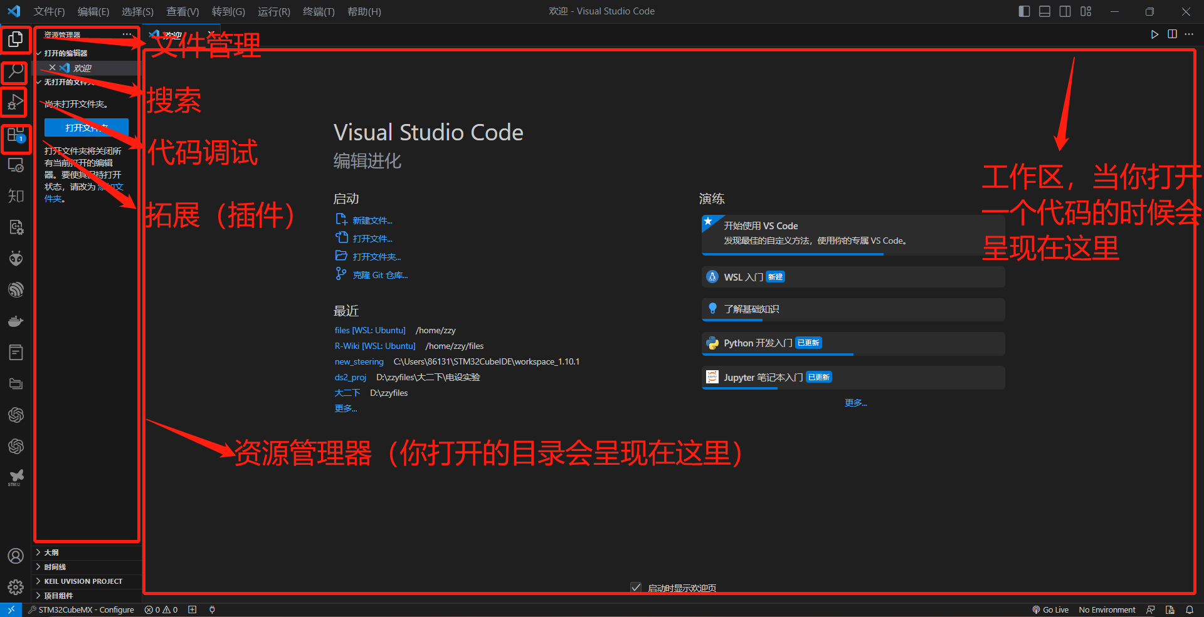Click the remote window indicator in the status bar

11,609
